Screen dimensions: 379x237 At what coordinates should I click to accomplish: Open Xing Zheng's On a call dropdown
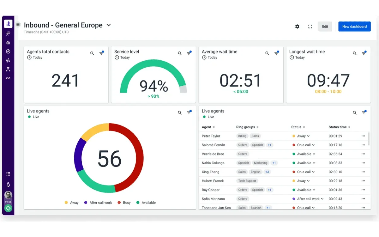tap(304, 172)
